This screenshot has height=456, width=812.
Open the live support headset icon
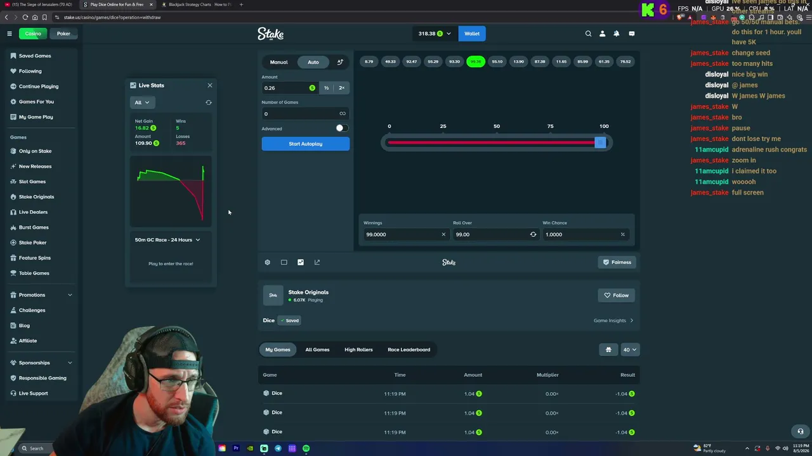pyautogui.click(x=800, y=431)
